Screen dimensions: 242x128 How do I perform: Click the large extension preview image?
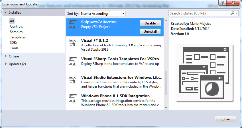click(x=204, y=73)
